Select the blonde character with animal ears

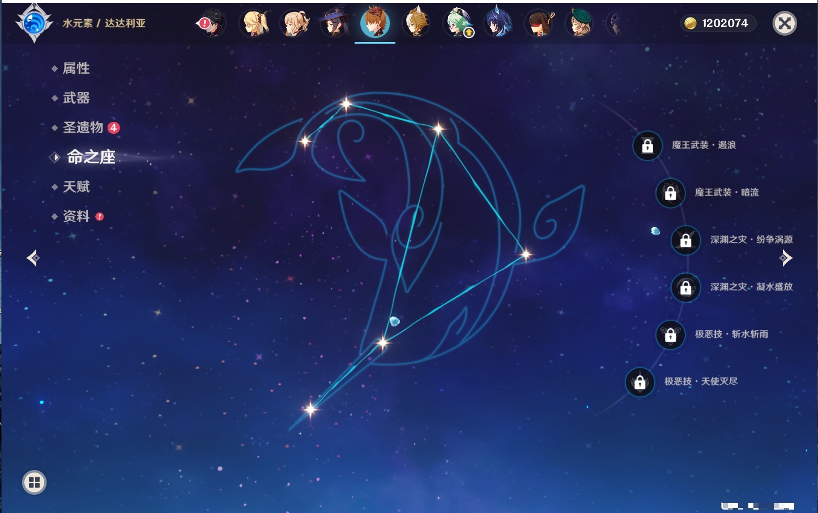click(416, 23)
